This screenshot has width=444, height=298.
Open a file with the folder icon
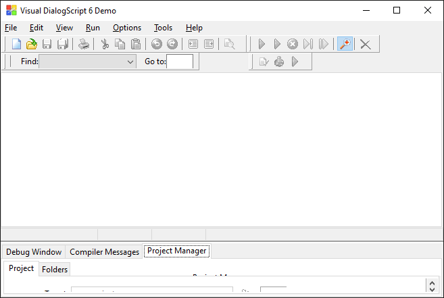[x=32, y=44]
